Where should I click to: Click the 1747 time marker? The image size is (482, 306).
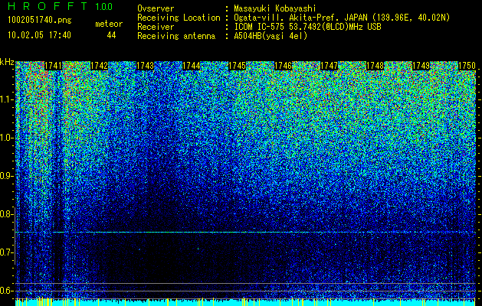330,66
